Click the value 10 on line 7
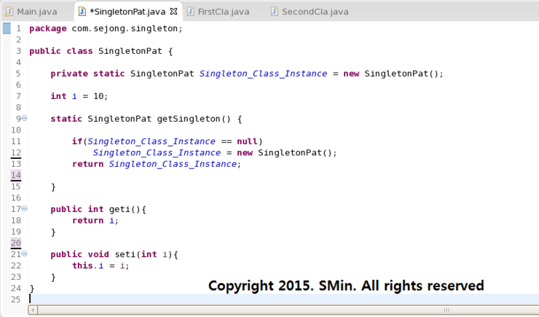 pos(98,96)
